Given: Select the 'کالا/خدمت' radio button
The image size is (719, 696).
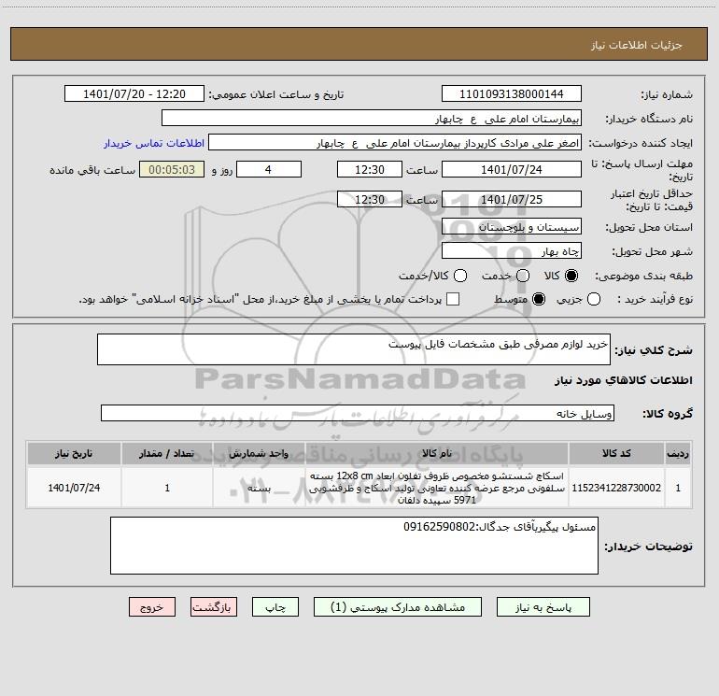Looking at the screenshot, I should [460, 276].
